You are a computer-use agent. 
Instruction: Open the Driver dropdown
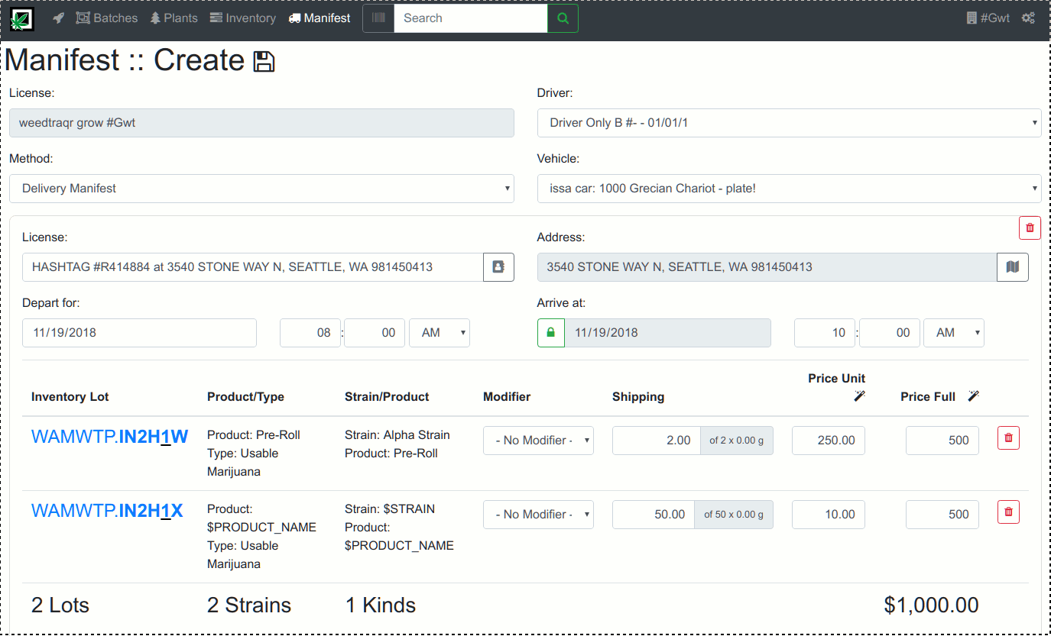pyautogui.click(x=790, y=123)
